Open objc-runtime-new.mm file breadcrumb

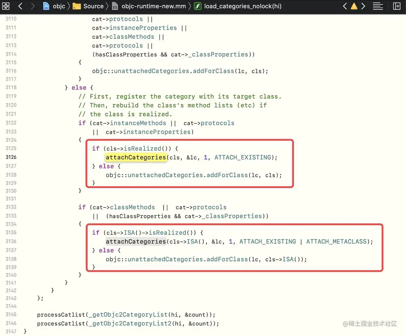[x=154, y=6]
